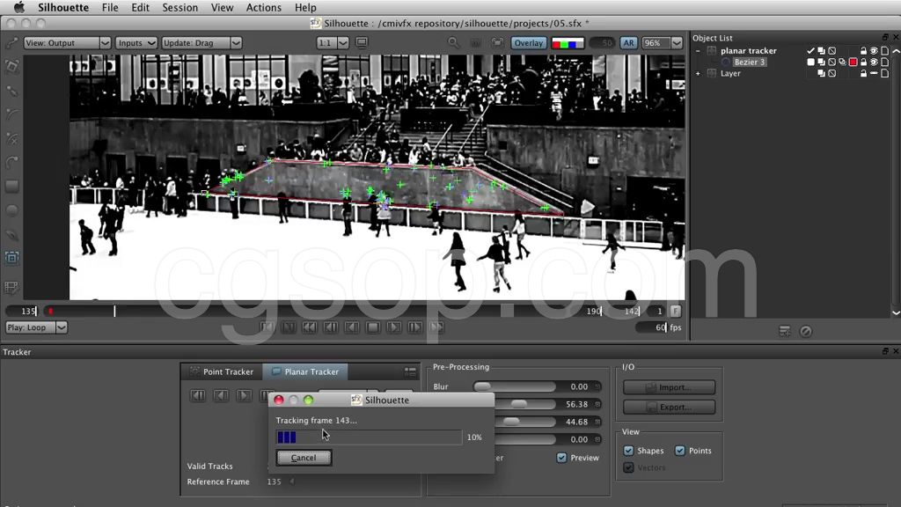Toggle the AR aspect ratio button
Screen dimensions: 901x507
[628, 43]
